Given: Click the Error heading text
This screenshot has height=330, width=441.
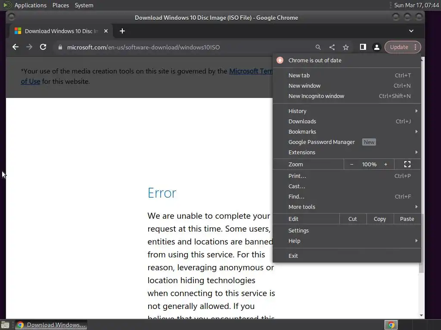Looking at the screenshot, I should click(x=162, y=193).
